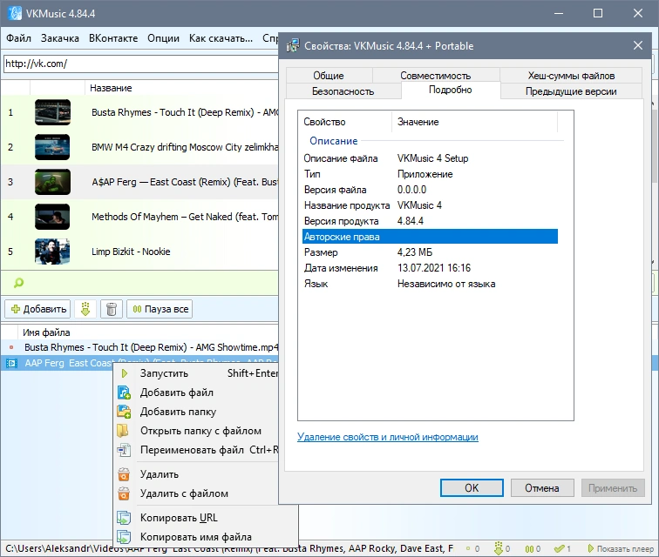This screenshot has width=659, height=557.
Task: Click the Удалить basket icon
Action: (x=124, y=474)
